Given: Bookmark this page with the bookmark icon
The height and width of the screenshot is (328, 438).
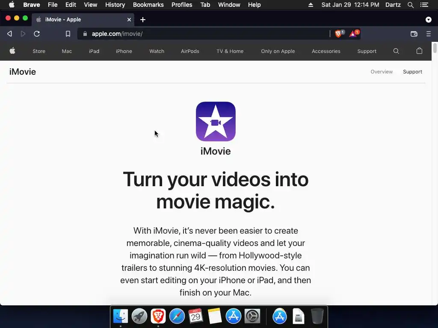Looking at the screenshot, I should (x=68, y=34).
